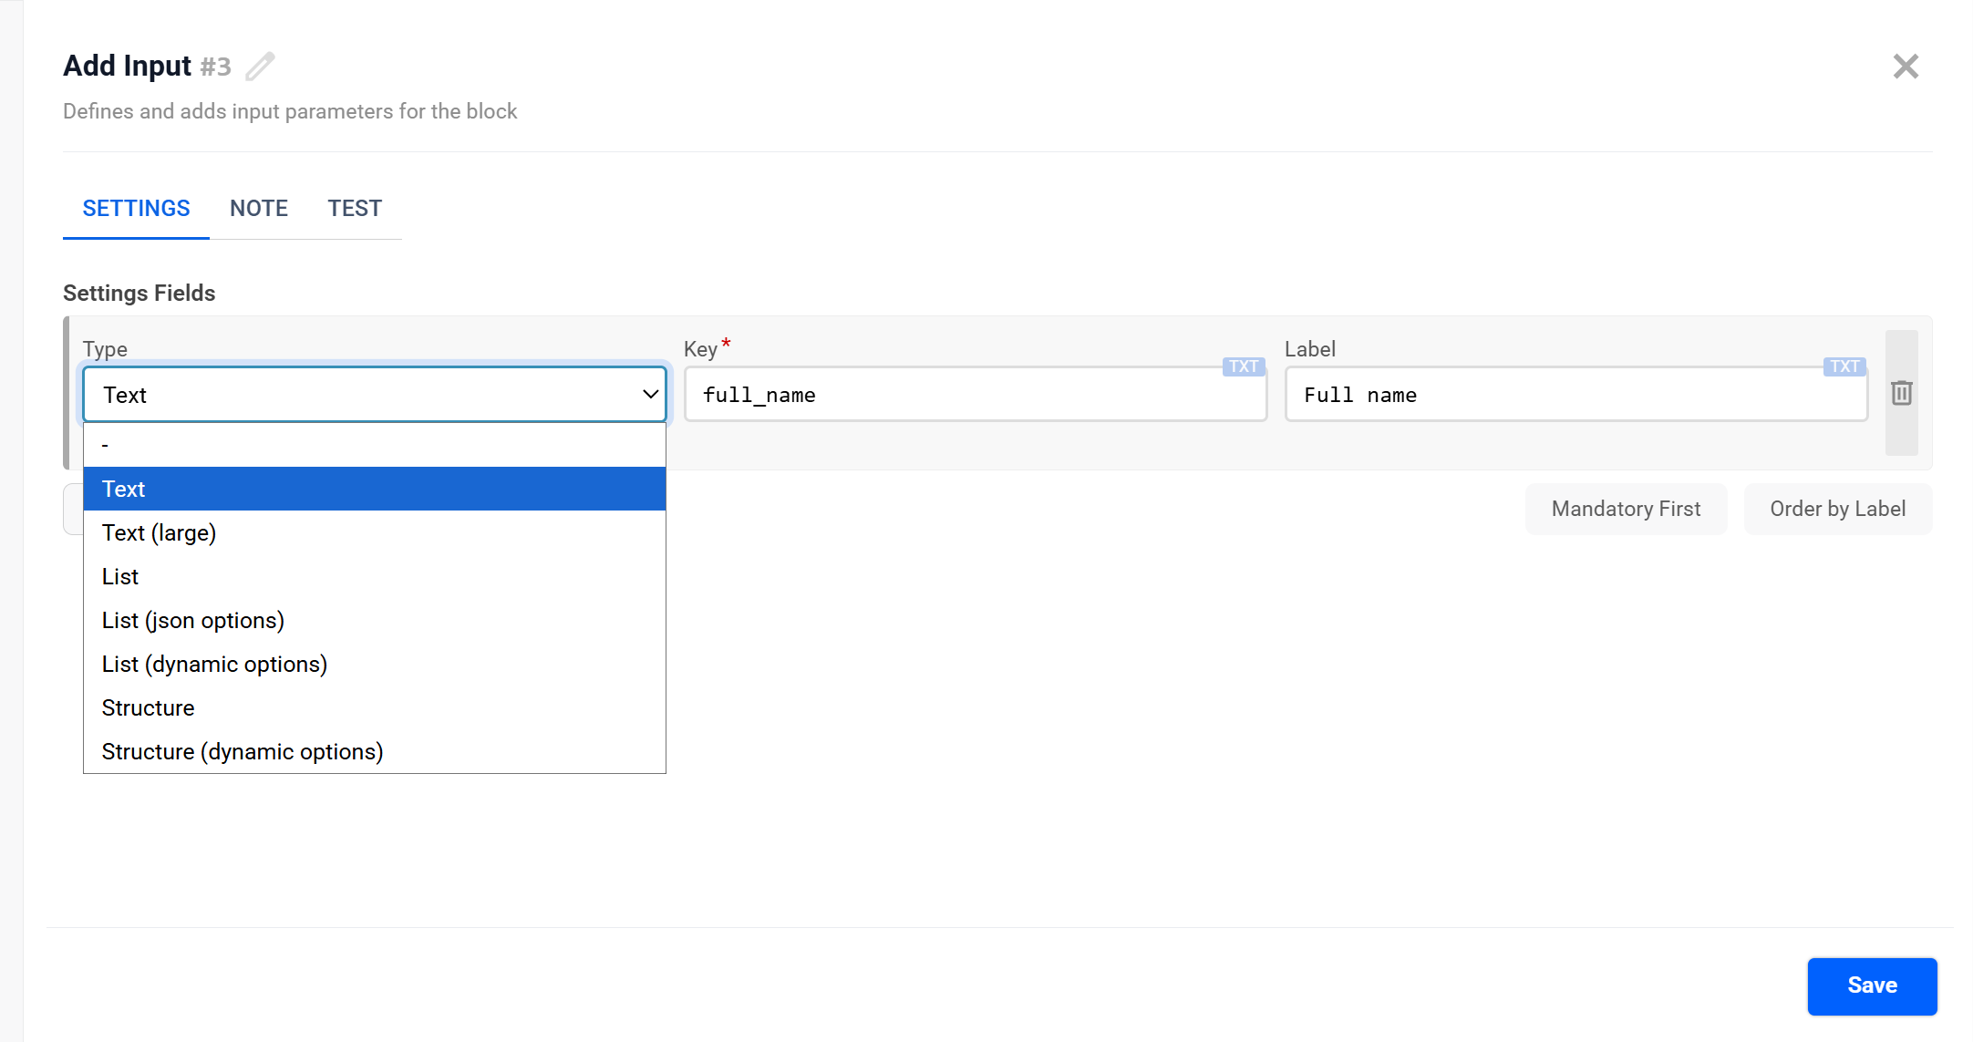Click Order by Label button

click(x=1837, y=509)
